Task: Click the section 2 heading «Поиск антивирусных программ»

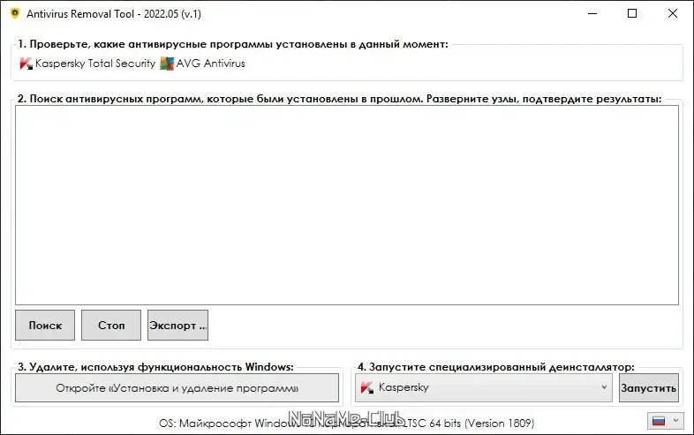Action: coord(339,99)
